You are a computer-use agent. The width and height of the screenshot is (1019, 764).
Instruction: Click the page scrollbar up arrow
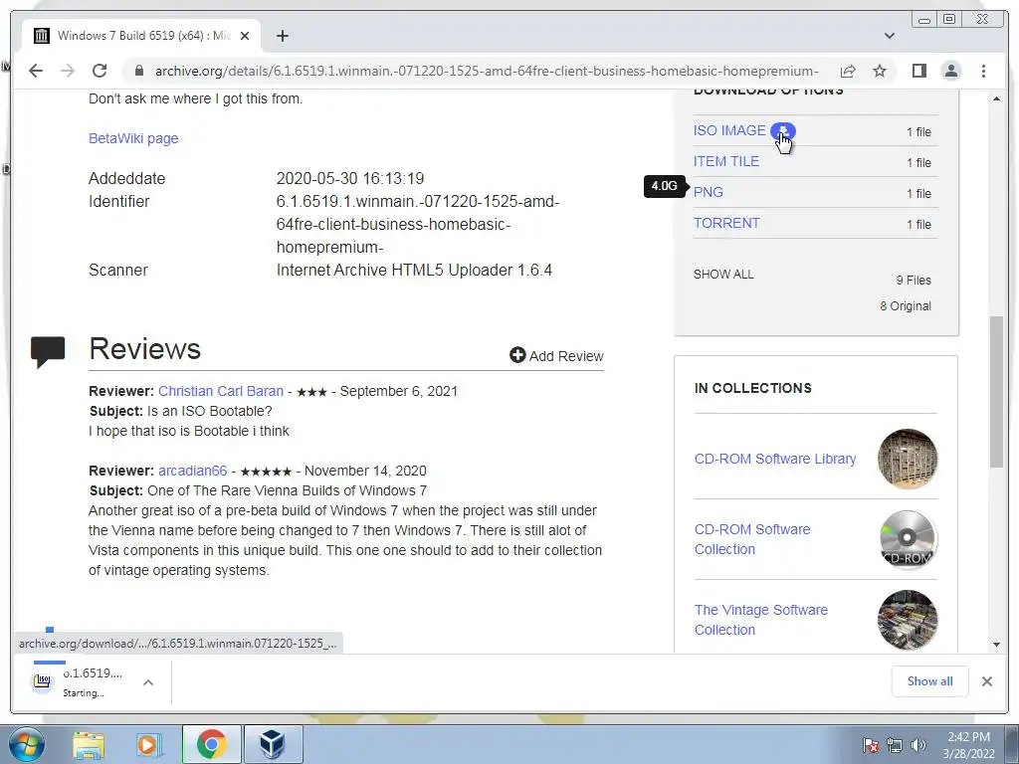click(996, 98)
